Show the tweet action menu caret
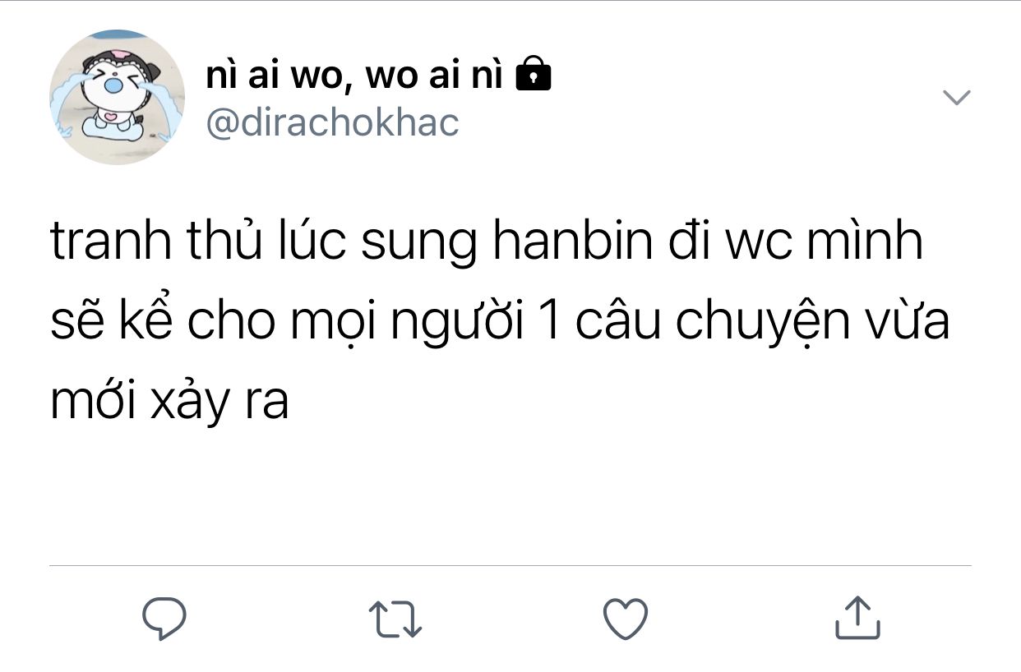 (956, 98)
